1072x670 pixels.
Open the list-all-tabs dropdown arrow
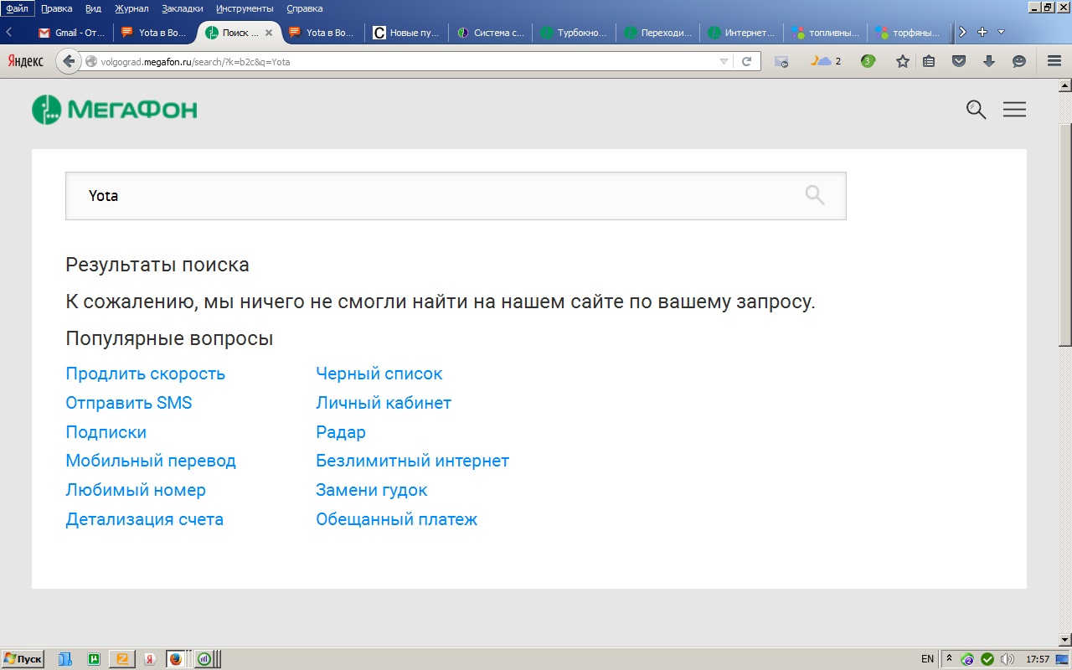click(x=1001, y=32)
